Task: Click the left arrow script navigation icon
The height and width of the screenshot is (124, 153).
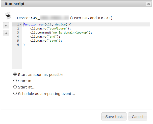Action: (x=6, y=25)
